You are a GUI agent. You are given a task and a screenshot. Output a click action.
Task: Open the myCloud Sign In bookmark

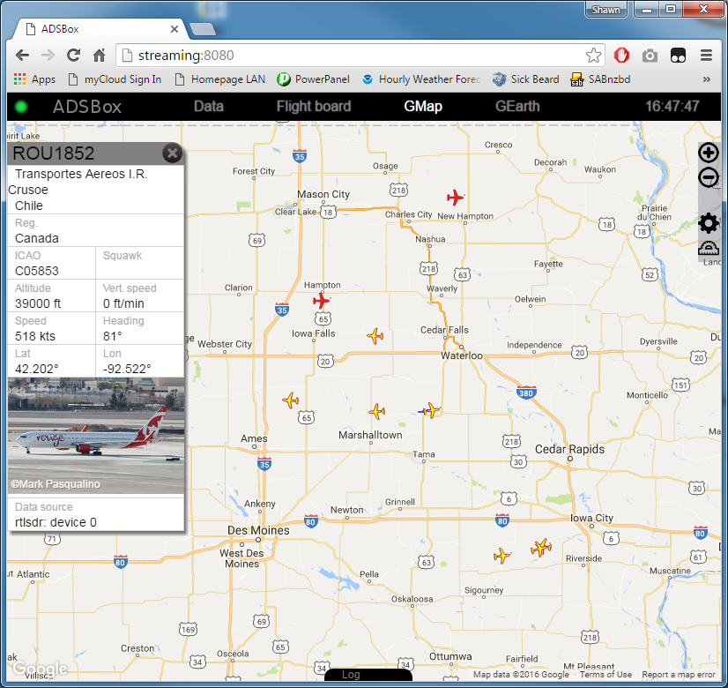(x=115, y=79)
